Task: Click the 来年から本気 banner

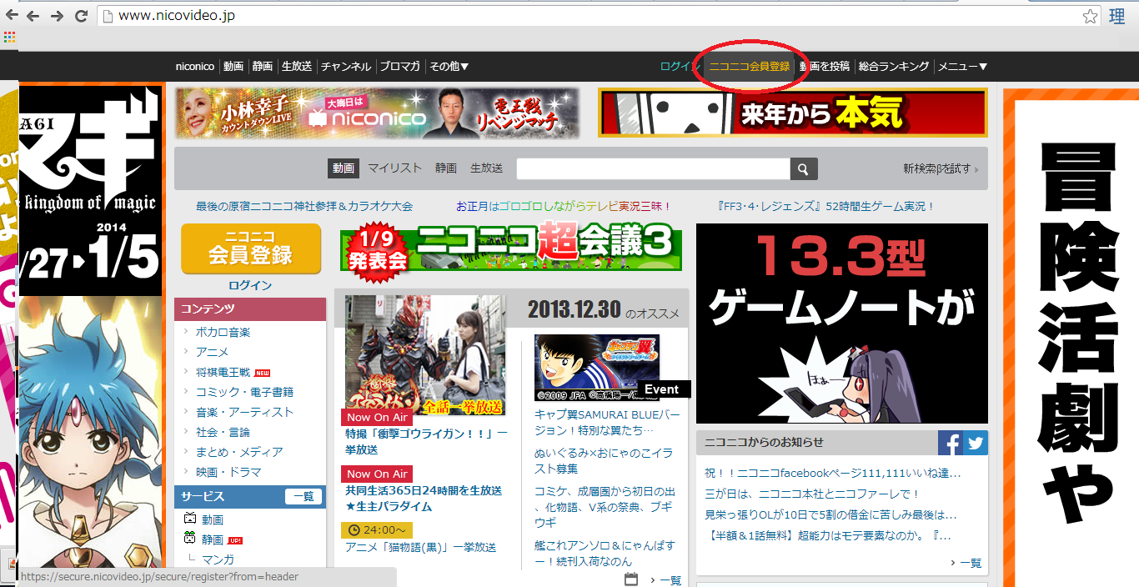Action: 793,113
